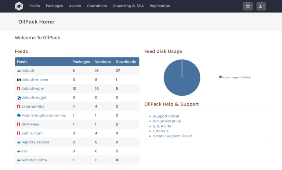Click the Docker icon beside webinar-dima

19,160
